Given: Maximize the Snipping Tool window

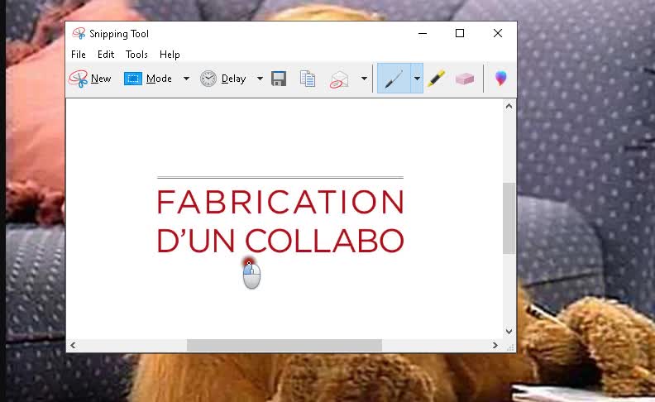Looking at the screenshot, I should click(460, 33).
